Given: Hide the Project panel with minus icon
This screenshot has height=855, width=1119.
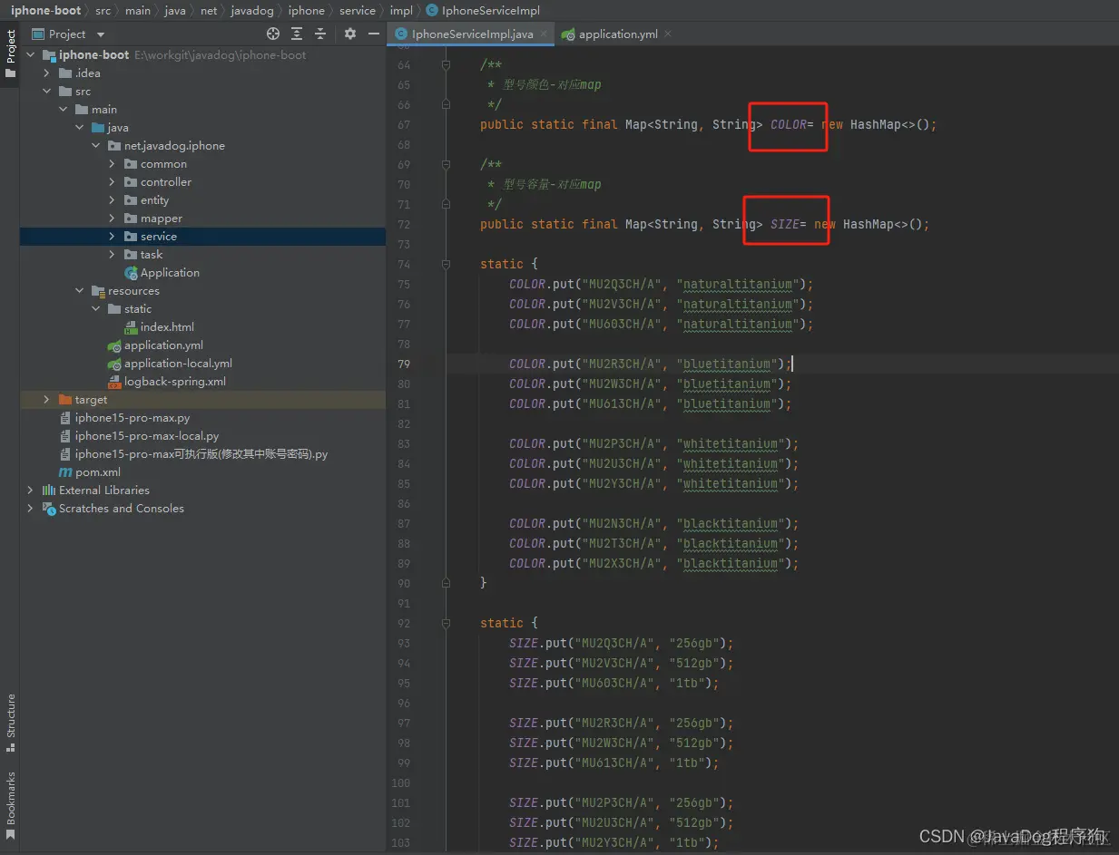Looking at the screenshot, I should click(372, 34).
